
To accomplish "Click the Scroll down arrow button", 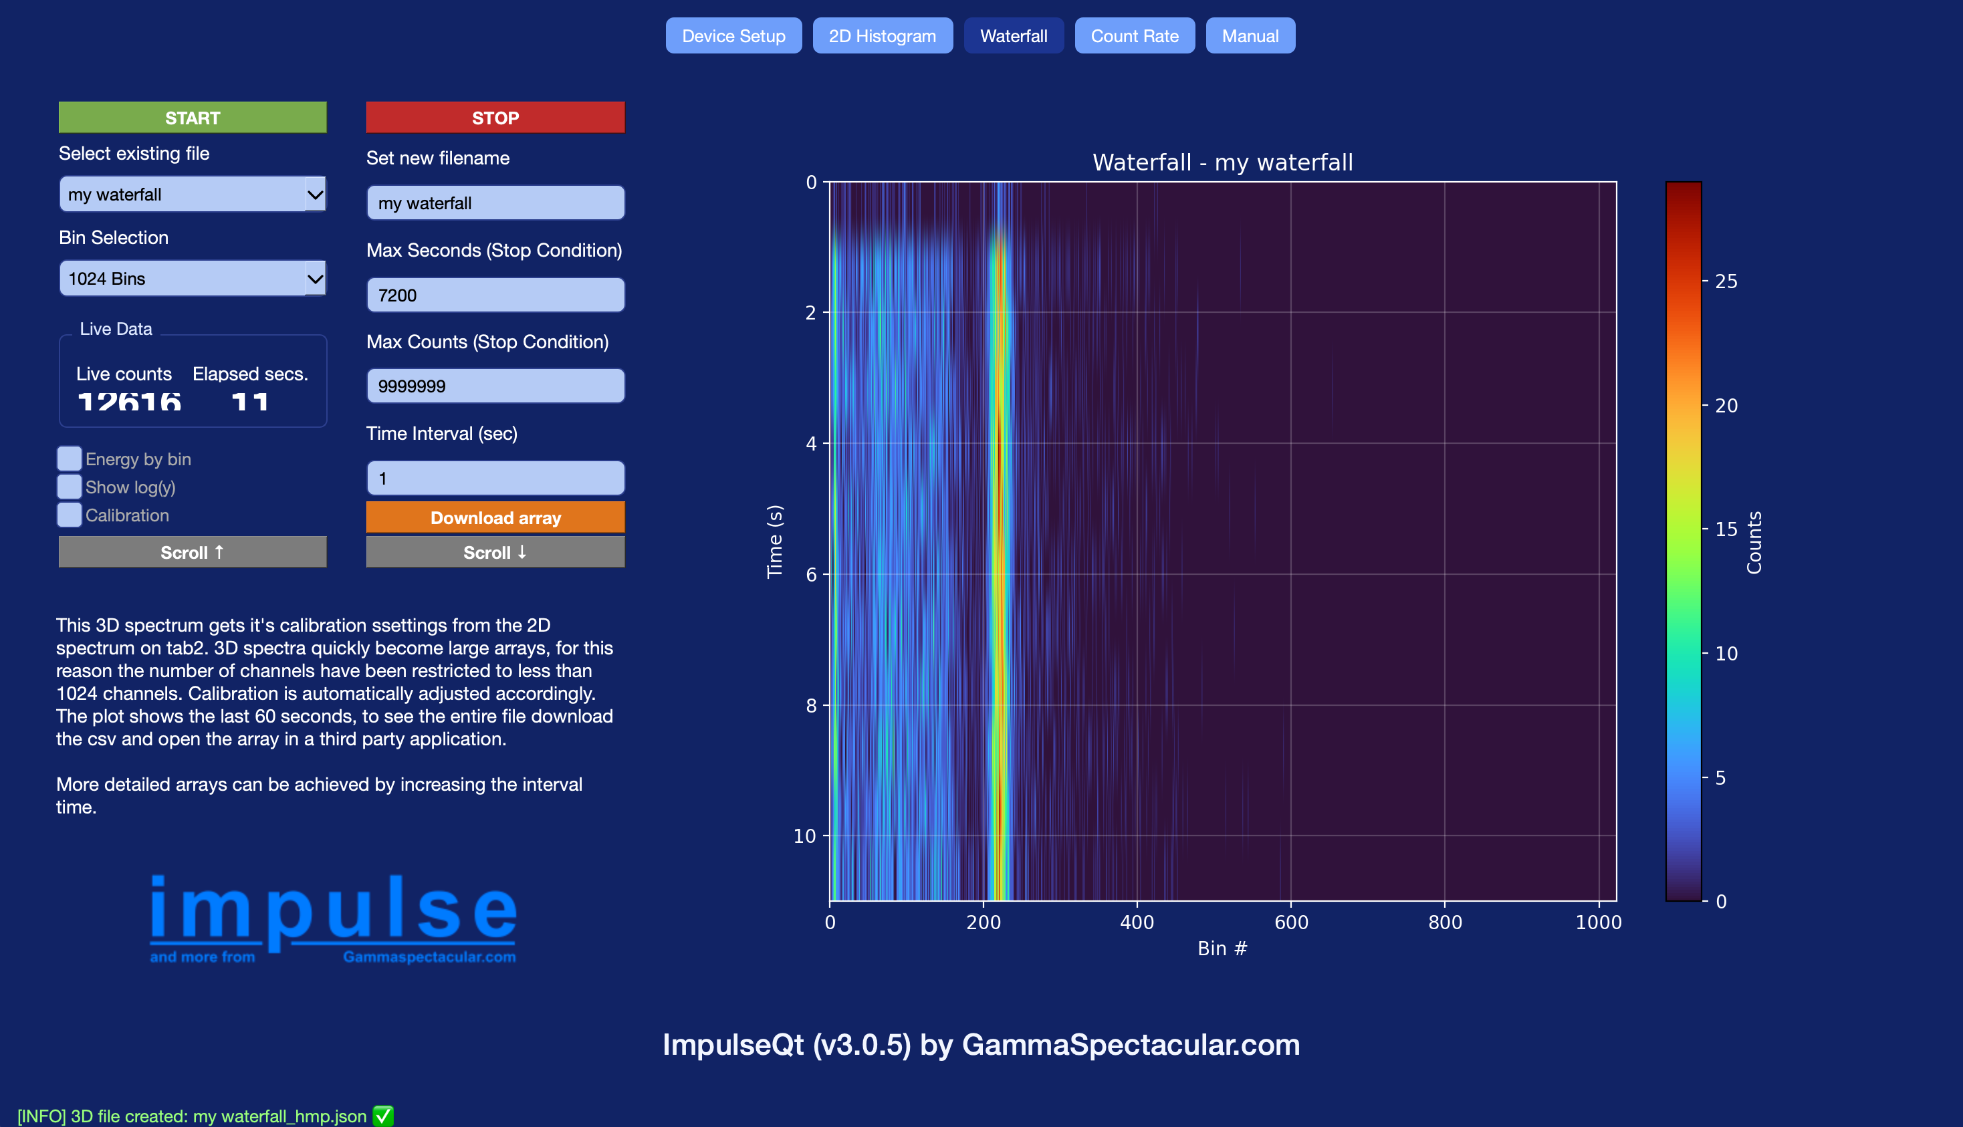I will [495, 552].
